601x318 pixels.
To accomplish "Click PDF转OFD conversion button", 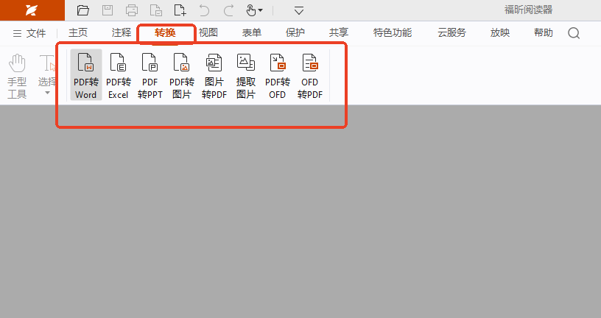I will [278, 76].
